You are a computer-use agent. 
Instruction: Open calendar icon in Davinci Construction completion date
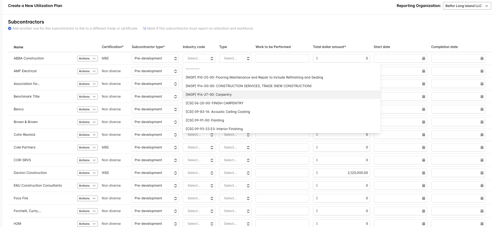click(482, 173)
